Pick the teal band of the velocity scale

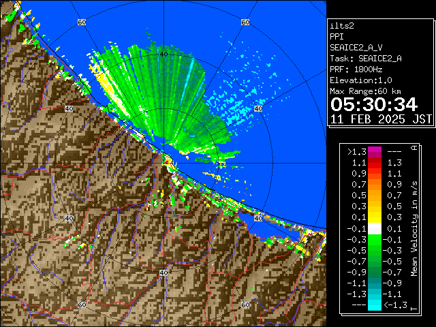(375, 283)
